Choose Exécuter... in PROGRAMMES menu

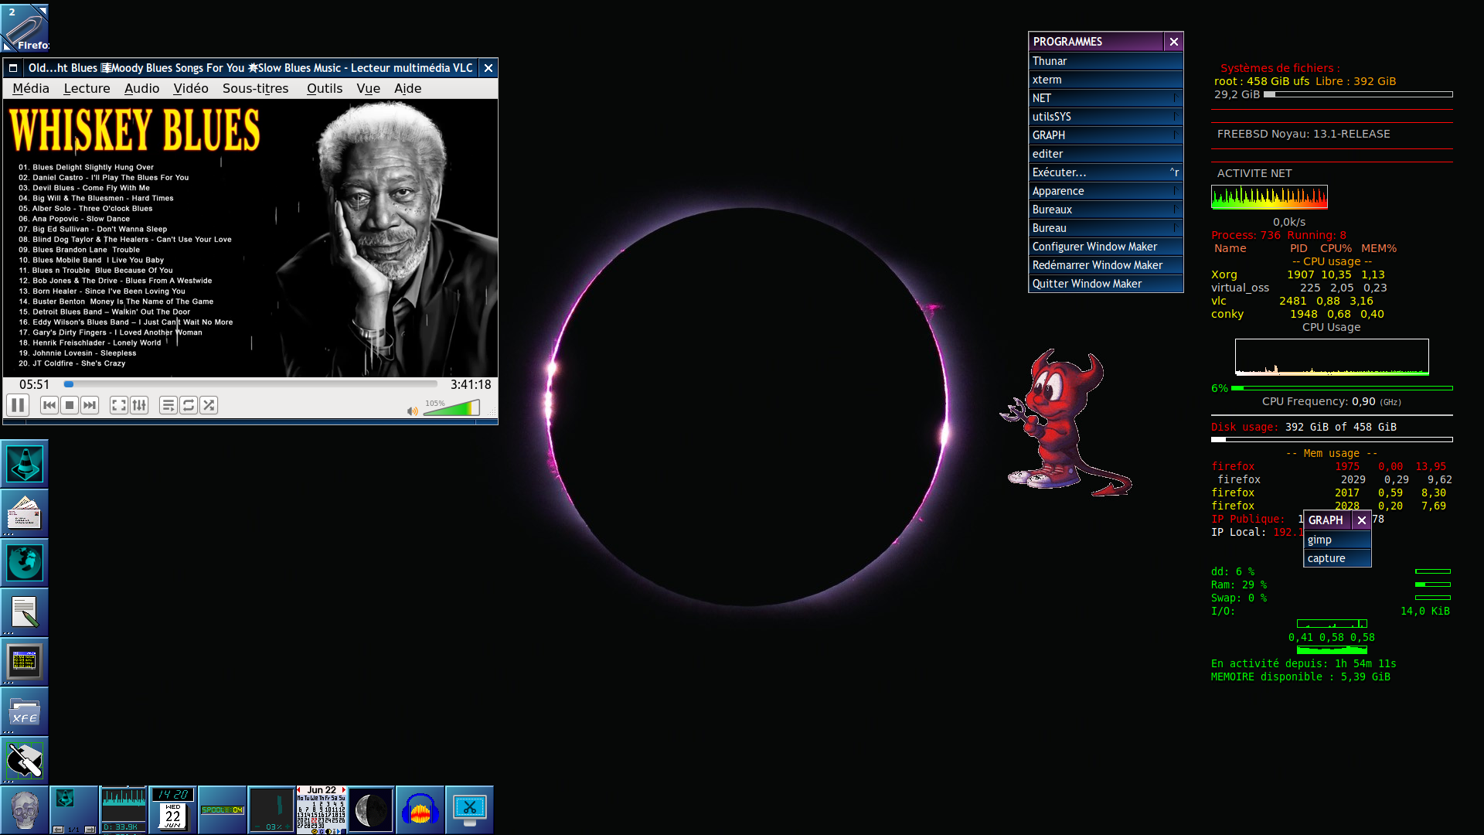pyautogui.click(x=1106, y=172)
